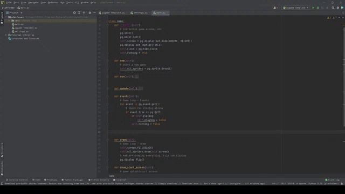Viewport: 345px width, 194px height.
Task: Open the Edit menu
Action: pyautogui.click(x=16, y=2)
